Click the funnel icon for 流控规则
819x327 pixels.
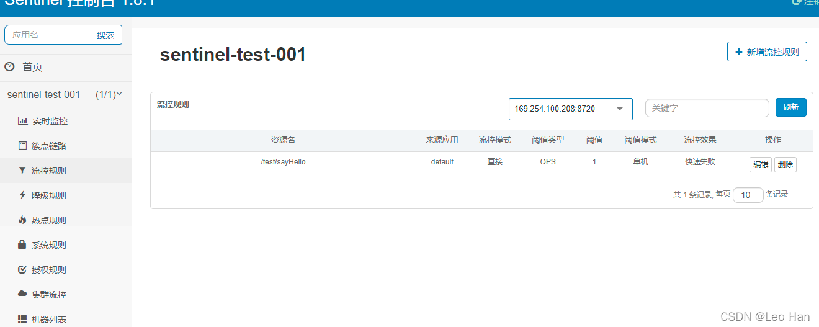pos(22,170)
